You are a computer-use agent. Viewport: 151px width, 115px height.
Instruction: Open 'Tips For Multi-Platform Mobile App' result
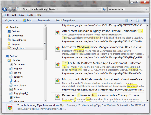103,63
